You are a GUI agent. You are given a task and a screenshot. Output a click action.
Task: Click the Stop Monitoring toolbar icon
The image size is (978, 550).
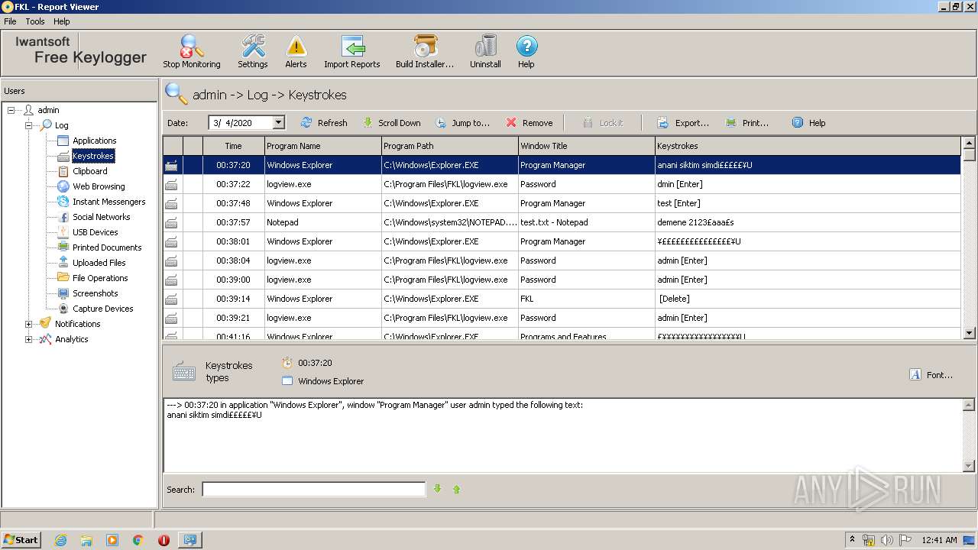pos(191,51)
